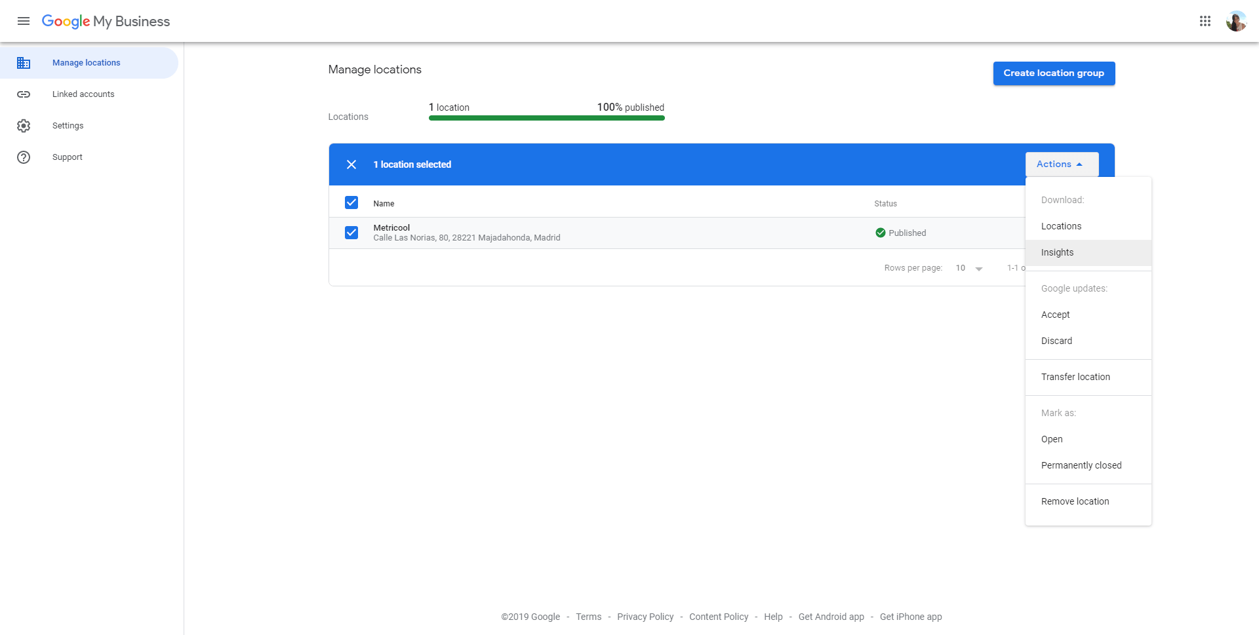
Task: Open Support in sidebar
Action: point(89,157)
